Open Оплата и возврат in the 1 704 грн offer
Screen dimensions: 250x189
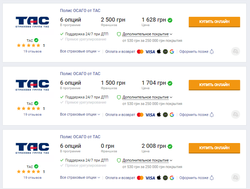pyautogui.click(x=120, y=115)
